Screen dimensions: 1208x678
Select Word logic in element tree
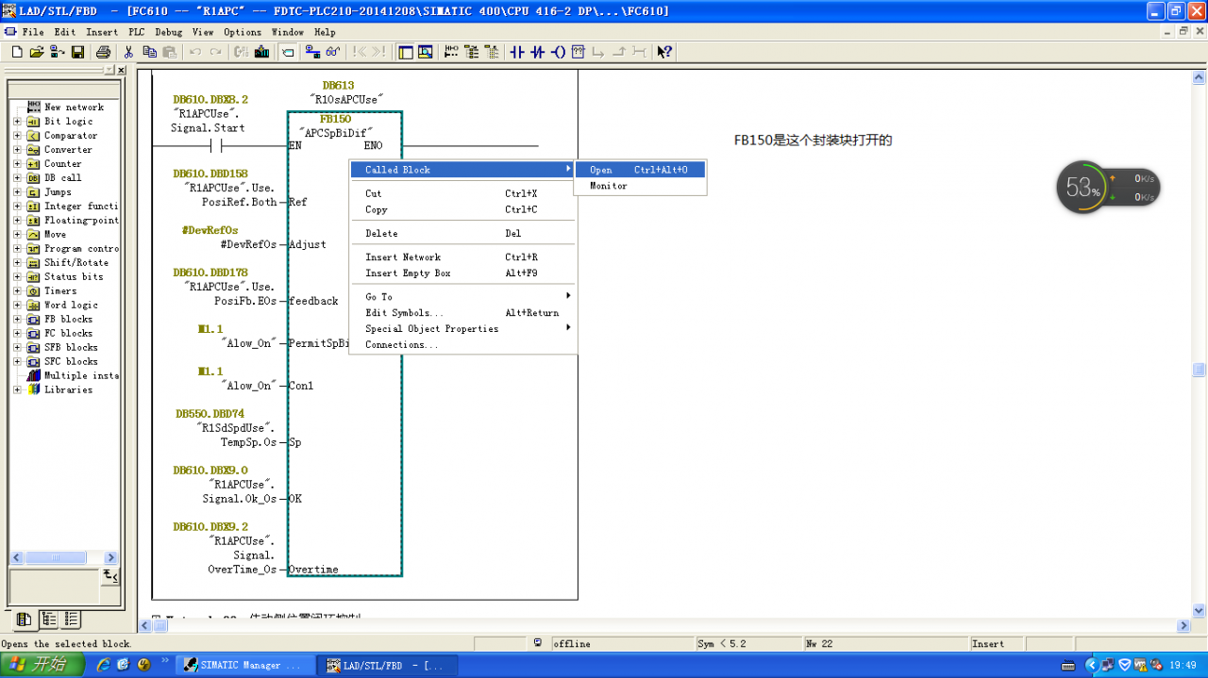[71, 305]
